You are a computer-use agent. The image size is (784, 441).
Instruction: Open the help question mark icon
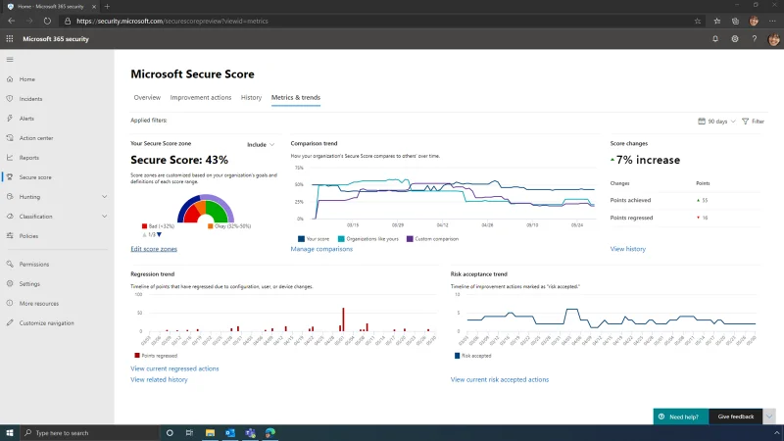pos(754,38)
